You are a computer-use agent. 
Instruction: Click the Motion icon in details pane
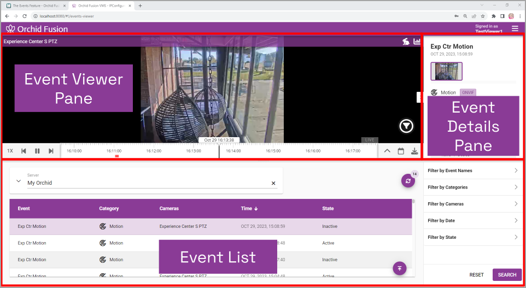click(x=434, y=92)
